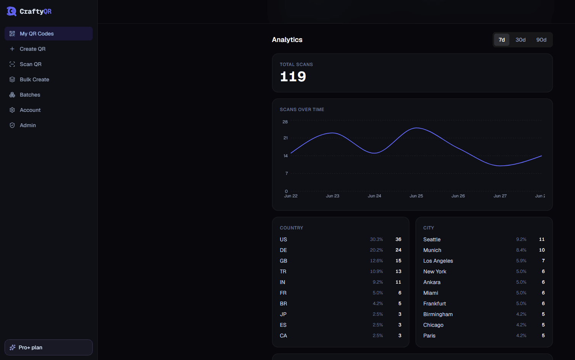
Task: Click the COUNTRY panel header
Action: click(x=292, y=228)
